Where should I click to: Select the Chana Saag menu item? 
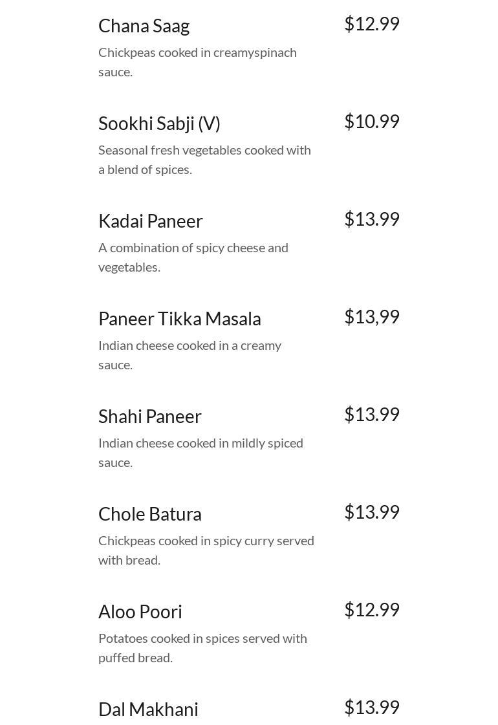[144, 26]
